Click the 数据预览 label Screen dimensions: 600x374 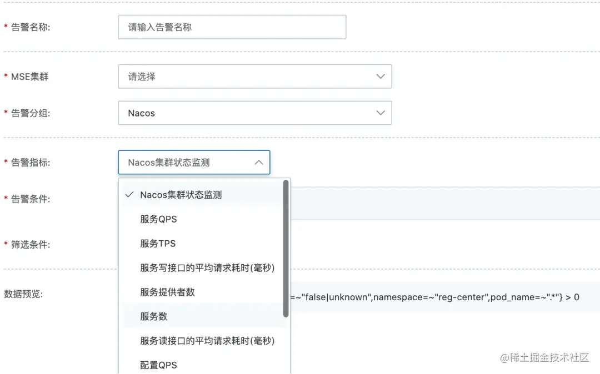[23, 294]
